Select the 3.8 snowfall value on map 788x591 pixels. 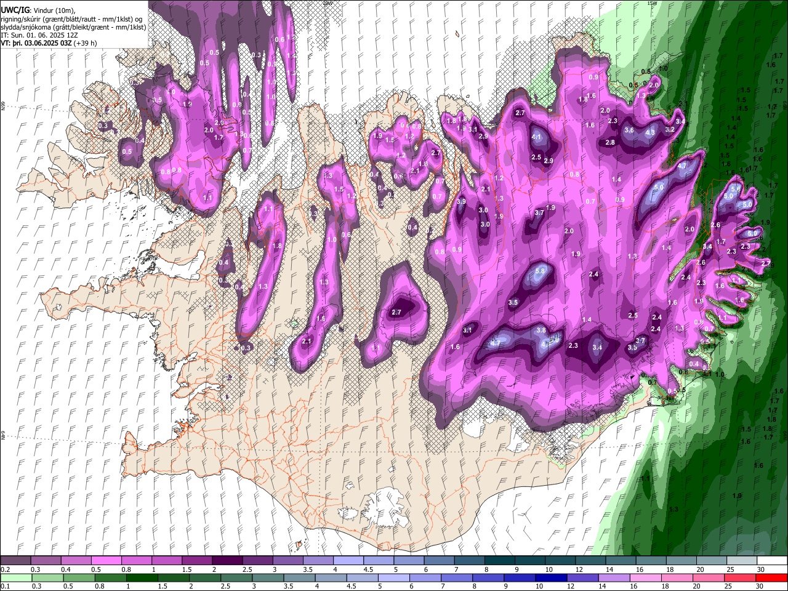point(541,331)
